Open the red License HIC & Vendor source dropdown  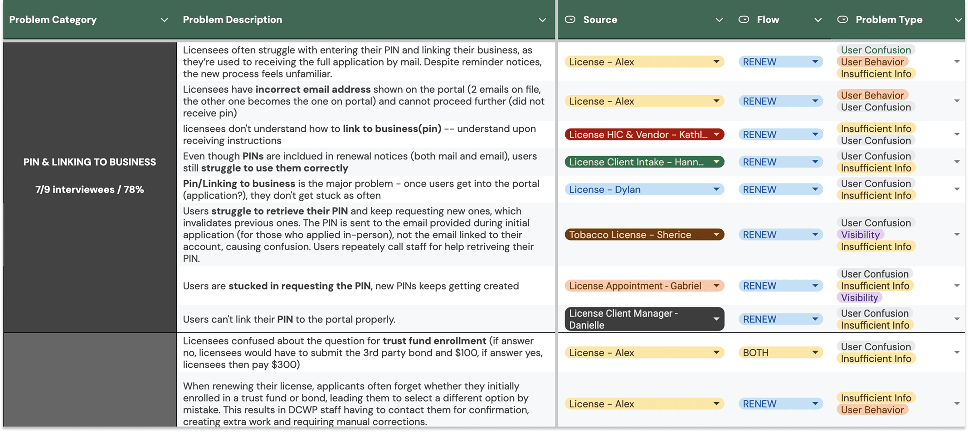[644, 134]
